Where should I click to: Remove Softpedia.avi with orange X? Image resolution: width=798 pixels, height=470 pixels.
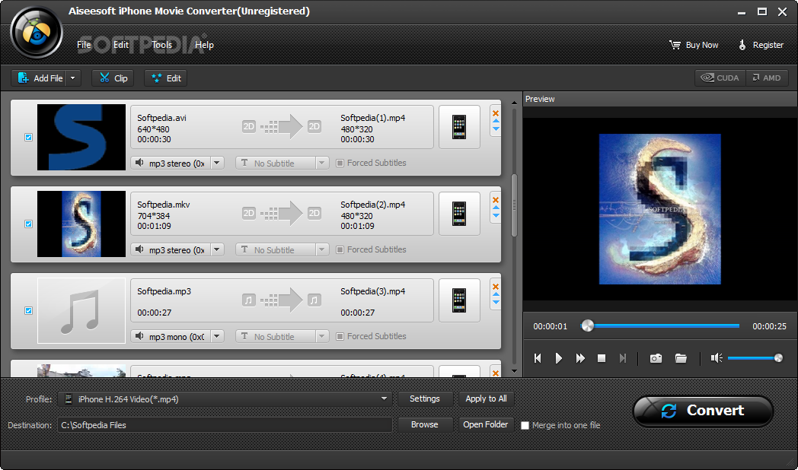pos(496,113)
